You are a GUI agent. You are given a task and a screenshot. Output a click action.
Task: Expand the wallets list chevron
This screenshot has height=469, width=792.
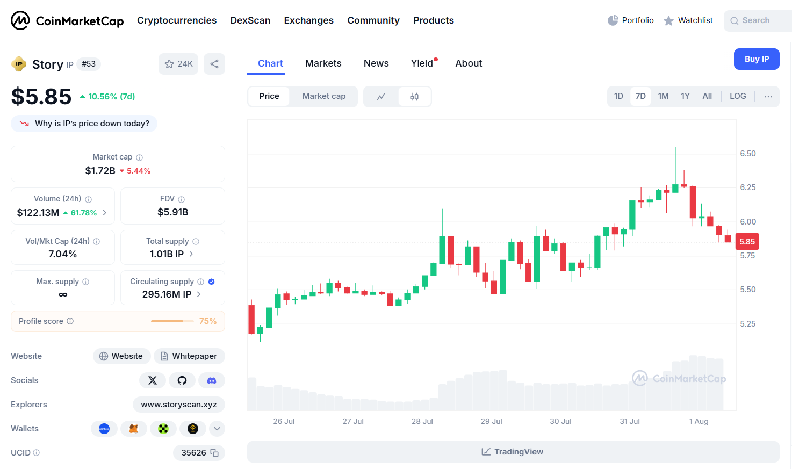click(217, 429)
